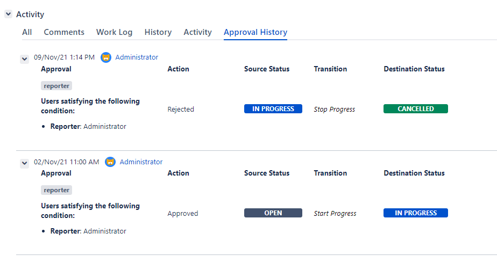Screen dimensions: 497x262
Task: Open the History tab
Action: [x=158, y=32]
